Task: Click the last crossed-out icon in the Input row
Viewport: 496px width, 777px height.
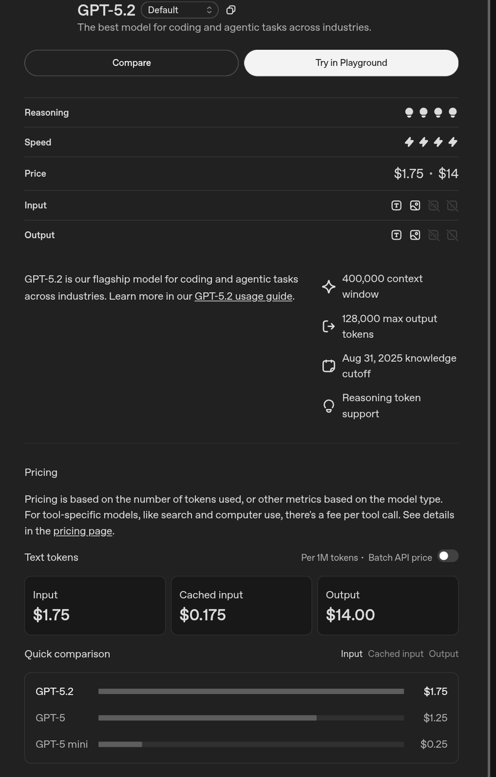Action: 453,205
